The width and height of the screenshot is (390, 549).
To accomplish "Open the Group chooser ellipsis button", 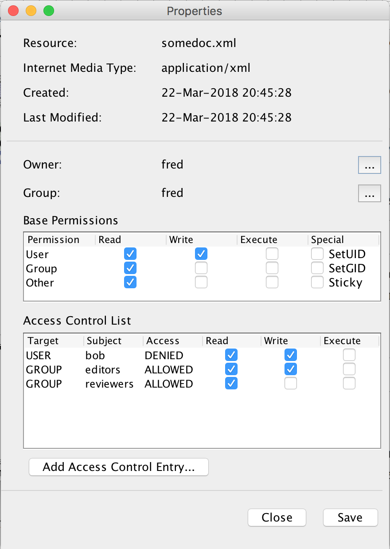I will coord(369,193).
